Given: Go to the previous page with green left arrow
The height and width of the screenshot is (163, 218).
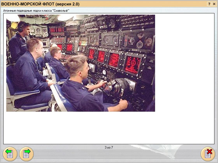Looking at the screenshot, I should (x=10, y=154).
